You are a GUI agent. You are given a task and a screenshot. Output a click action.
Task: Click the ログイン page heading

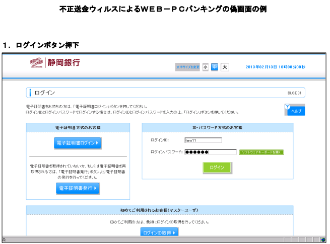pos(45,93)
